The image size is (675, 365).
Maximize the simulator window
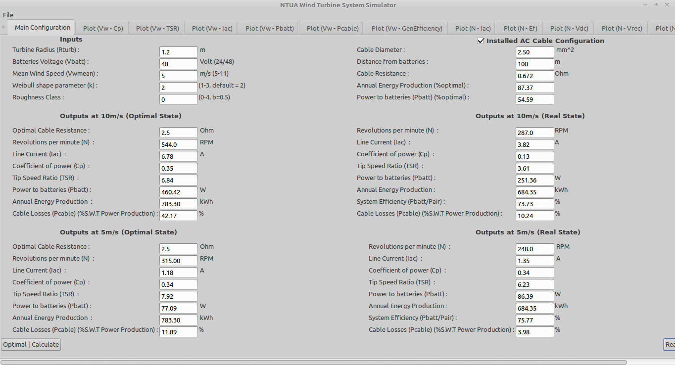coord(656,5)
